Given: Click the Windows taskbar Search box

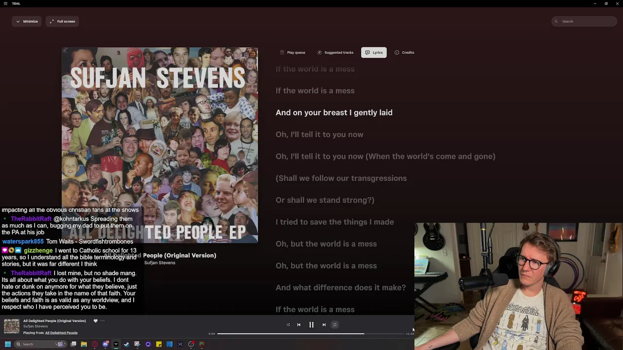Looking at the screenshot, I should pos(40,344).
